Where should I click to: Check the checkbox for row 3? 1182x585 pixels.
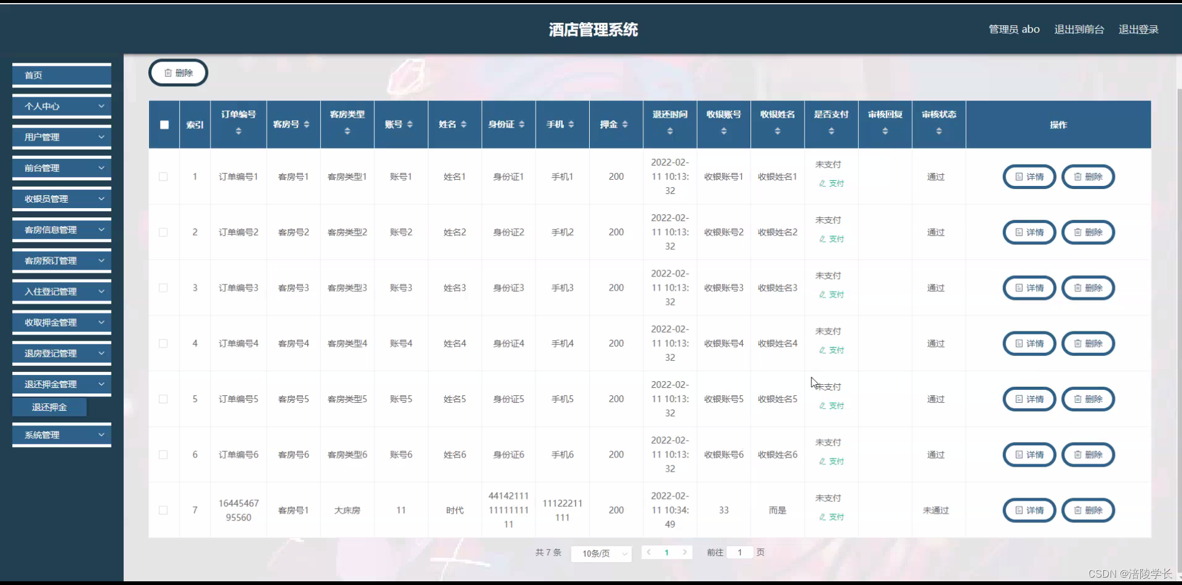coord(164,288)
